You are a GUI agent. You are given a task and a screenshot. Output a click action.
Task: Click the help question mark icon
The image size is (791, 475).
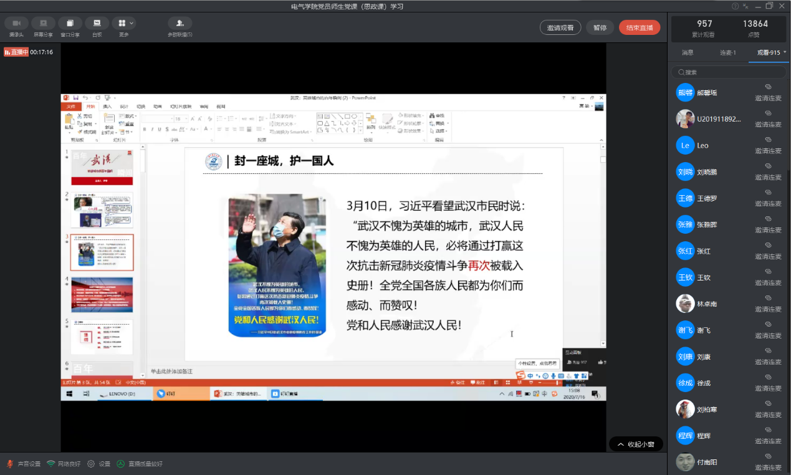[736, 6]
